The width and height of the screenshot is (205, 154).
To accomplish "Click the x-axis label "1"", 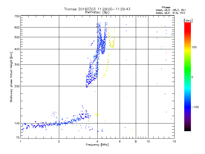I will pyautogui.click(x=20, y=141).
